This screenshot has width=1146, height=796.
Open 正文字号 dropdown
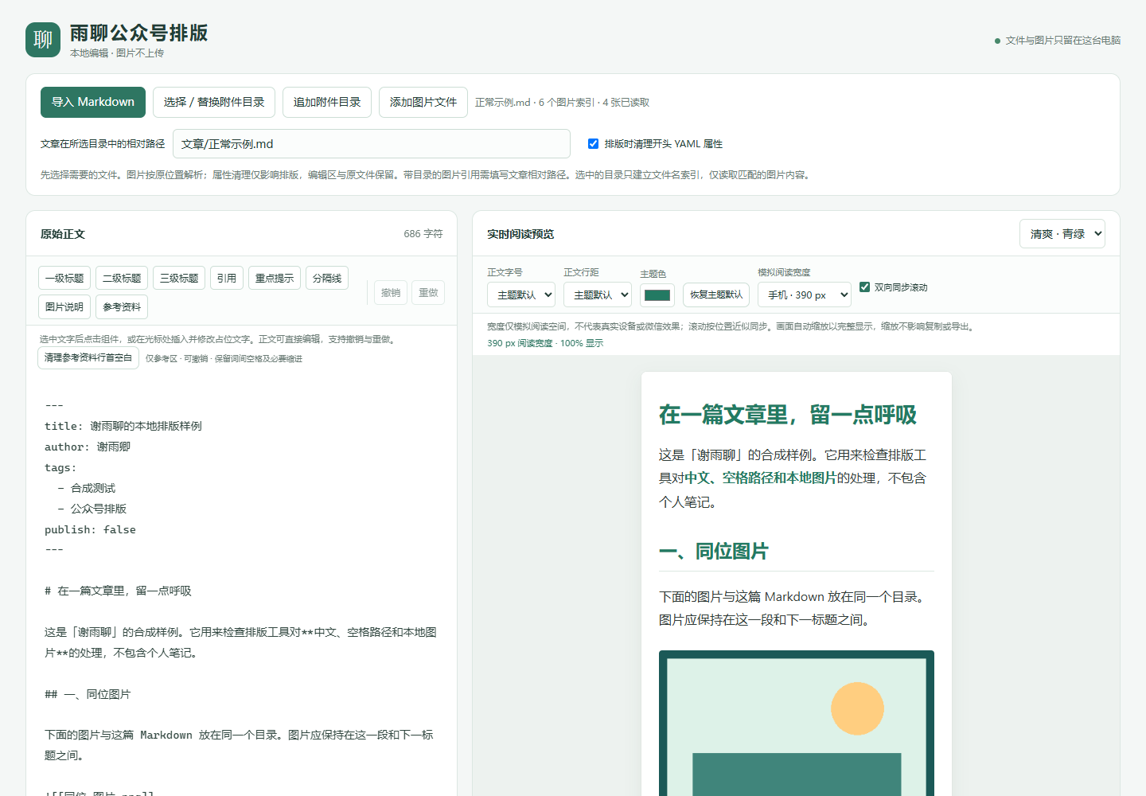click(521, 295)
